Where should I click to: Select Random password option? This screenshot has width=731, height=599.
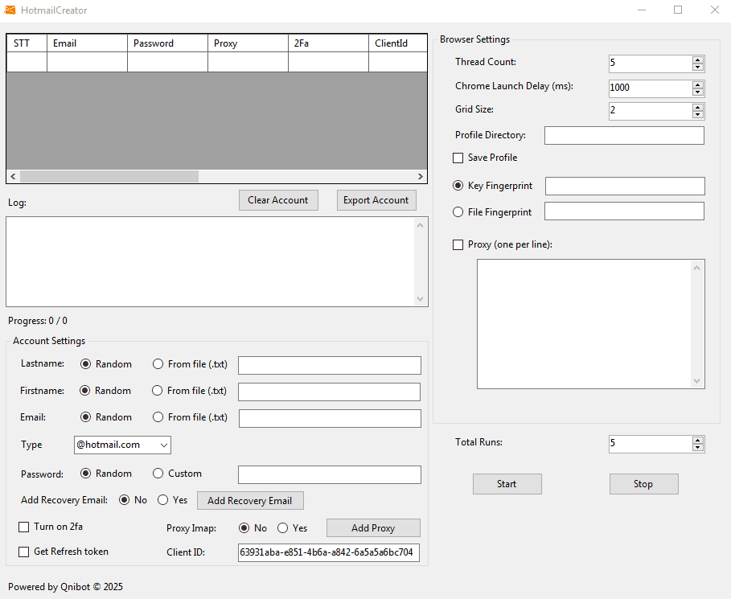point(85,474)
